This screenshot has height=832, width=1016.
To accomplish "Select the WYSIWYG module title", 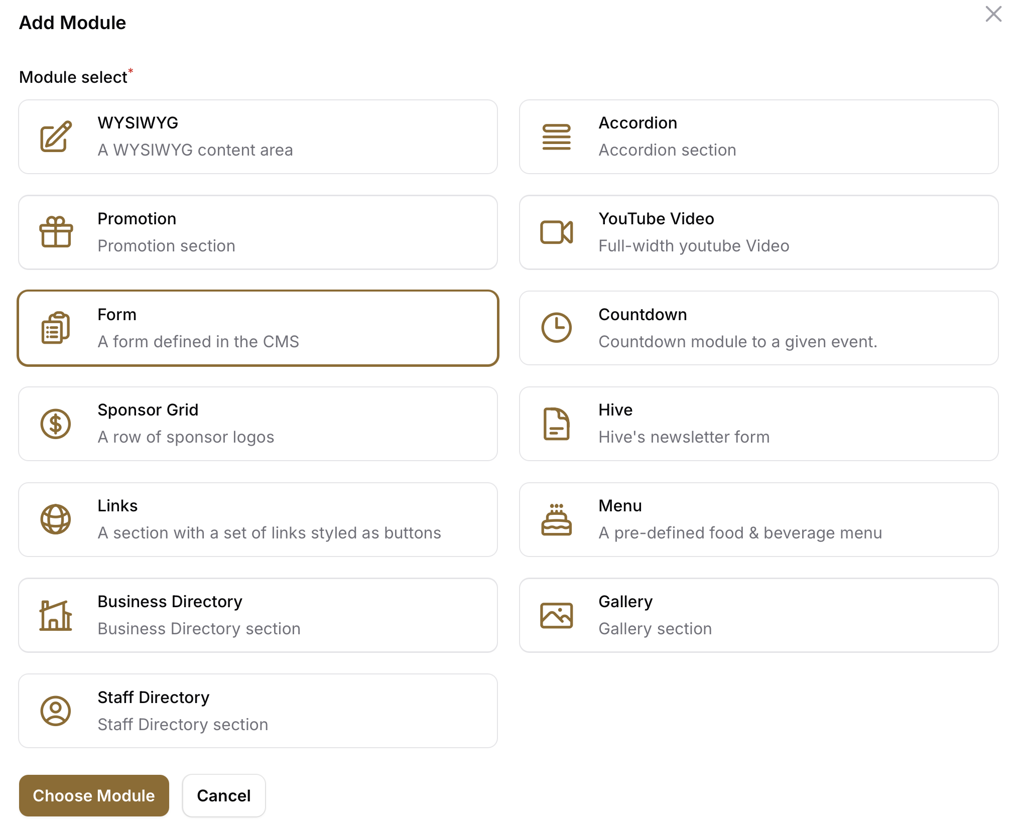I will pos(138,123).
